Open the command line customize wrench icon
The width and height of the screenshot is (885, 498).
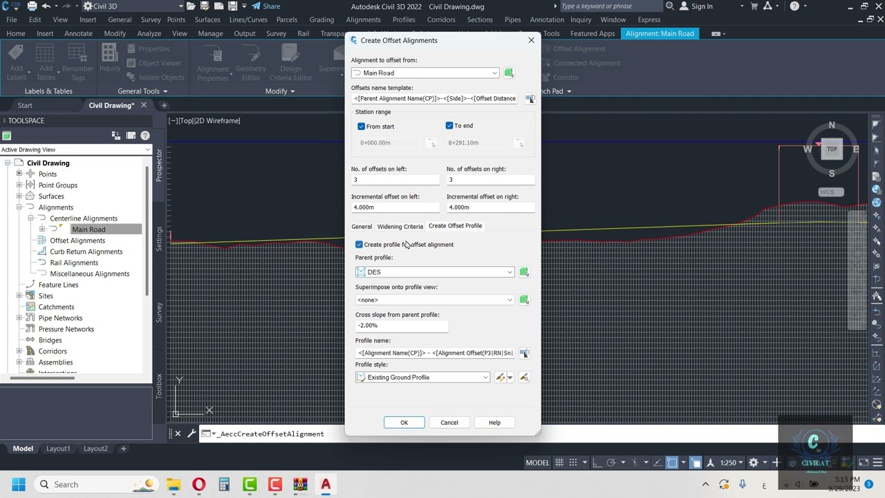[x=192, y=434]
